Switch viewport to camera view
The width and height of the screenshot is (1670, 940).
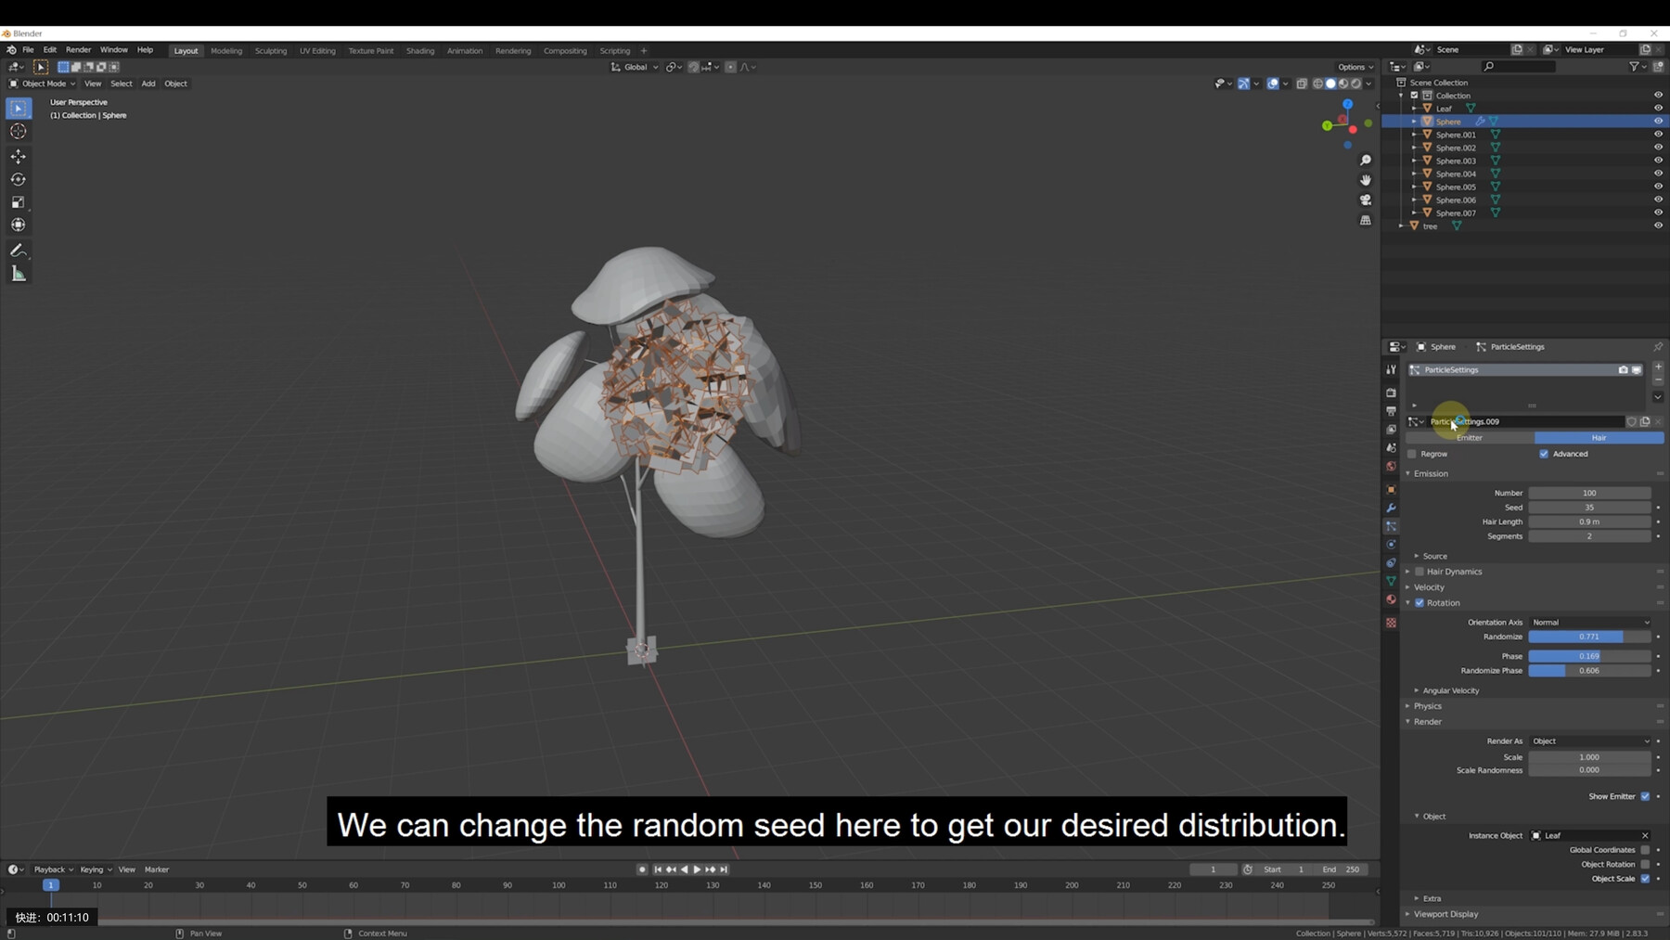click(x=1365, y=200)
